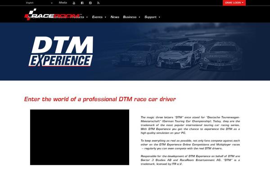Image resolution: width=270 pixels, height=180 pixels.
Task: Expand the Game Login dropdown button
Action: click(x=234, y=3)
